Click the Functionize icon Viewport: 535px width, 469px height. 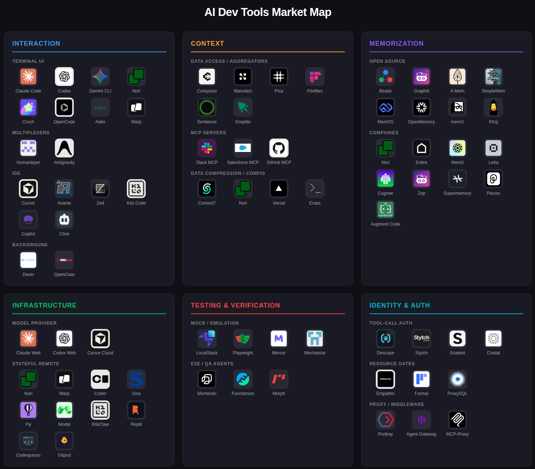click(x=243, y=379)
